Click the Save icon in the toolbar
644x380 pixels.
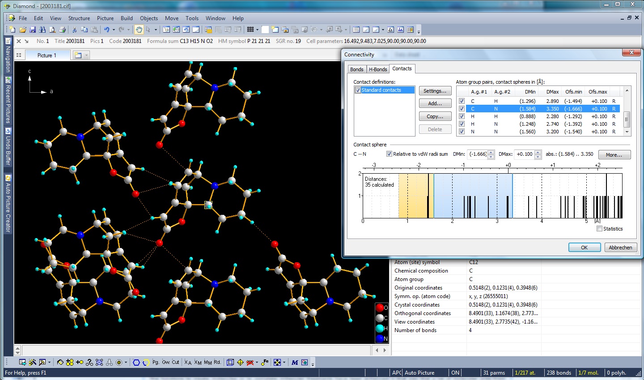point(33,30)
